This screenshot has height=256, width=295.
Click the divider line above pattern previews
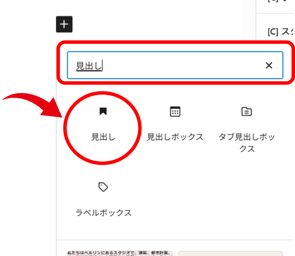click(x=173, y=240)
